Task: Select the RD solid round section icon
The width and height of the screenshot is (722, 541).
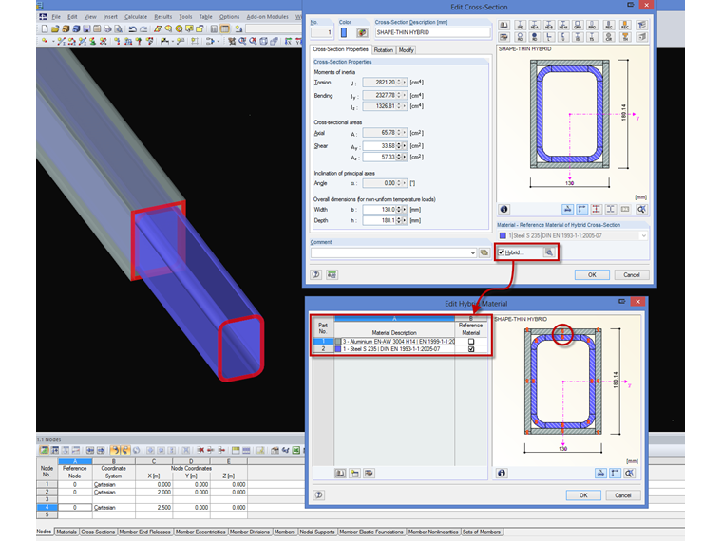Action: click(x=535, y=37)
